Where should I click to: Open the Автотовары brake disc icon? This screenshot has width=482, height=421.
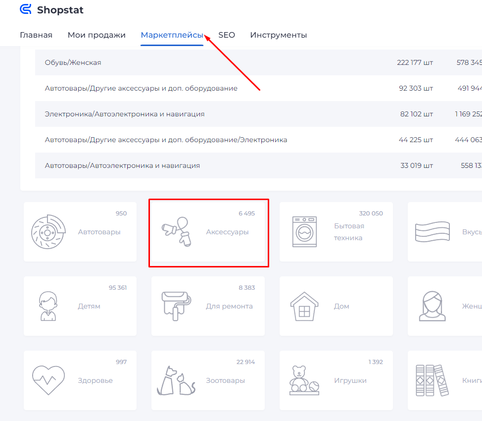(48, 232)
